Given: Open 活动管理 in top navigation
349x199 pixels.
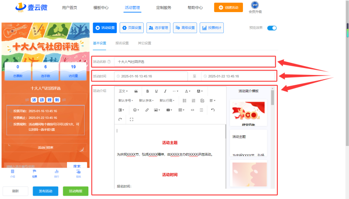Looking at the screenshot, I should pos(132,7).
